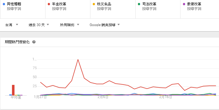Click the red dot for 年金改革
This screenshot has height=110, width=219.
(x=49, y=4)
